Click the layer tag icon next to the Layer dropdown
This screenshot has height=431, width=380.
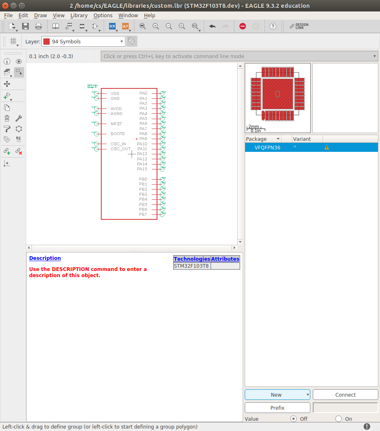132,41
